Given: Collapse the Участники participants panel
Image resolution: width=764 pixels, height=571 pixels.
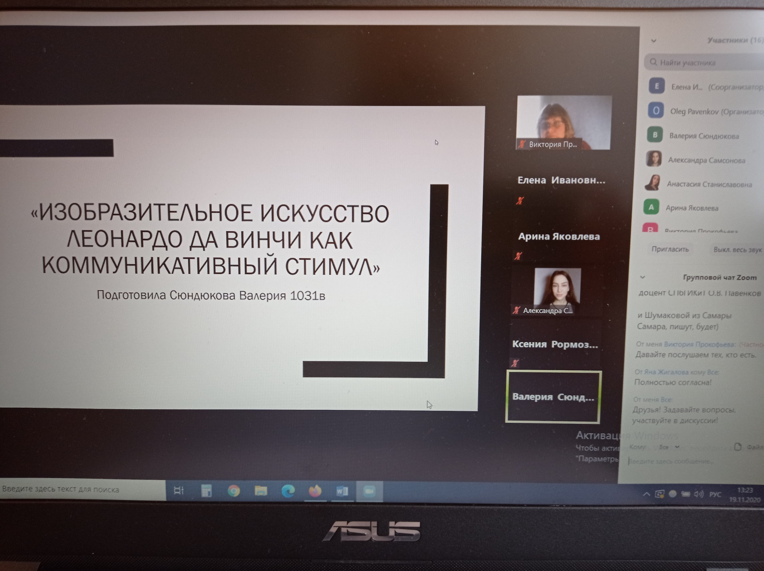Looking at the screenshot, I should pyautogui.click(x=654, y=41).
